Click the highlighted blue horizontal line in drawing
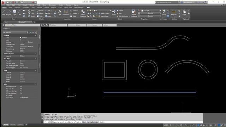The image size is (226, 127). [150, 92]
